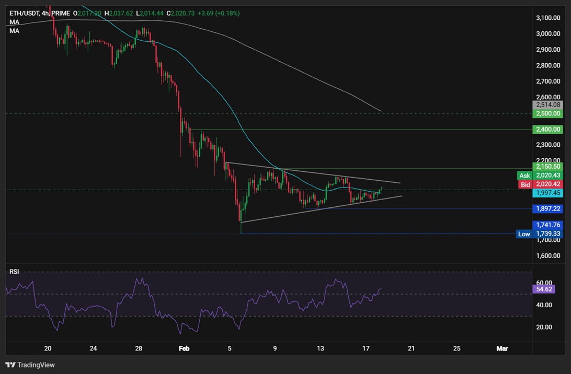Click the green 2,500.00 price label

point(547,113)
